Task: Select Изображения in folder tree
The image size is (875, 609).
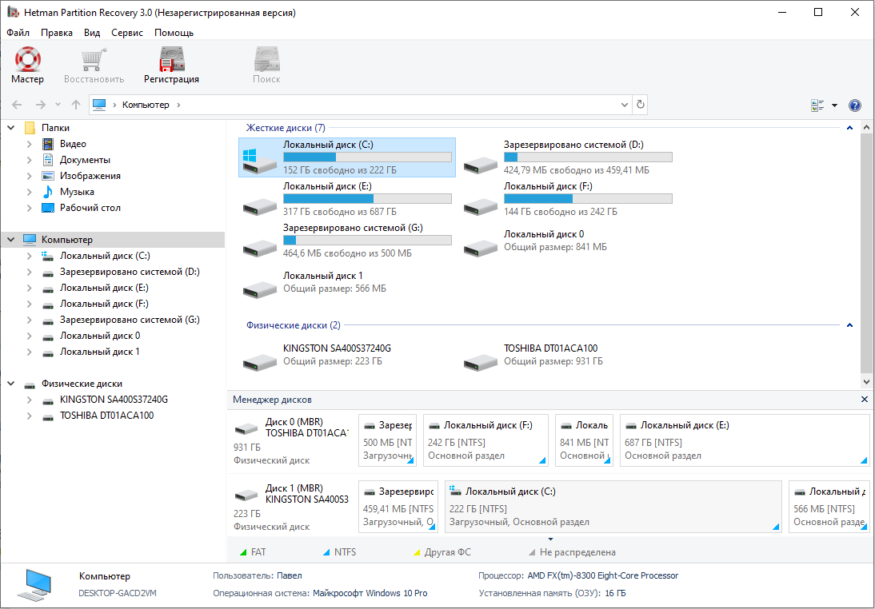Action: pyautogui.click(x=90, y=176)
